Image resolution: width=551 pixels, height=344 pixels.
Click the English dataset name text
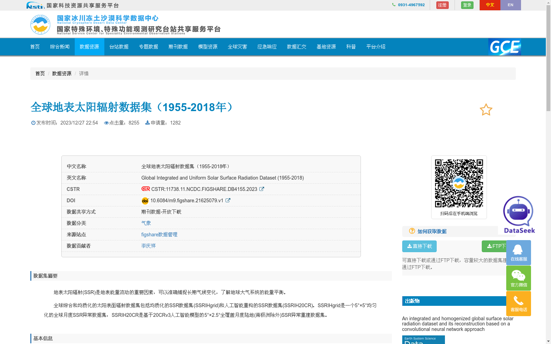222,178
